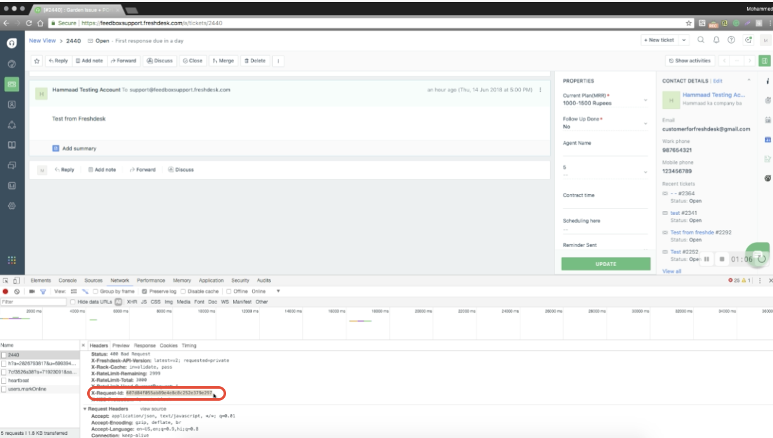This screenshot has width=773, height=438.
Task: Enable Disable cache checkbox
Action: coord(183,291)
